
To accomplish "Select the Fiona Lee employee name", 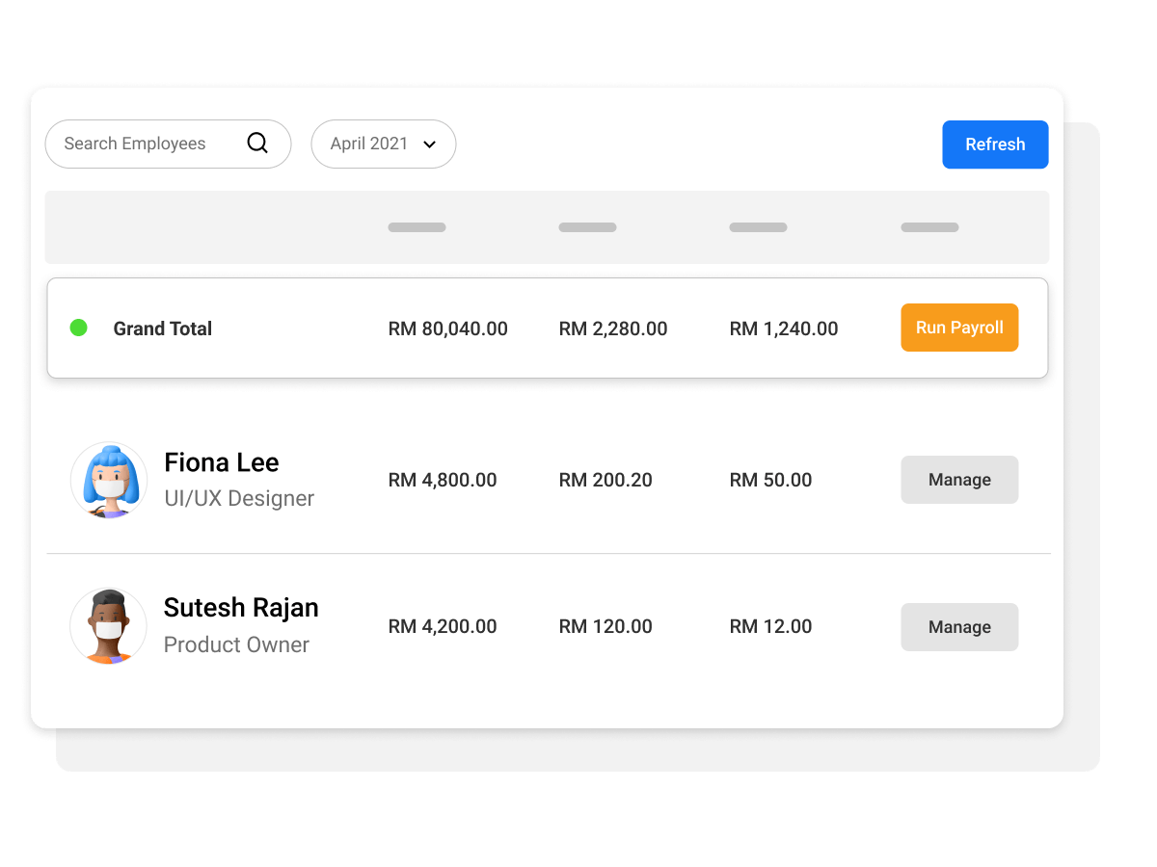I will click(222, 462).
